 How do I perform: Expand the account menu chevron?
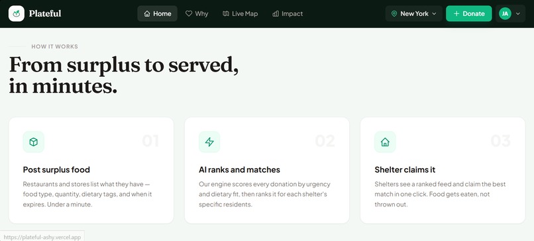tap(518, 14)
